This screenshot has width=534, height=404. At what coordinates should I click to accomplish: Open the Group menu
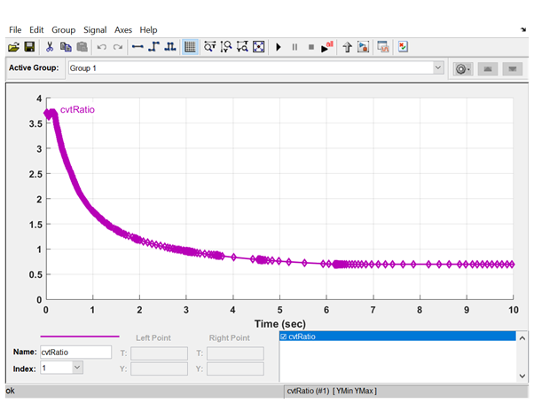coord(63,29)
